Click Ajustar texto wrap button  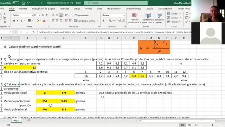pyautogui.click(x=82, y=15)
